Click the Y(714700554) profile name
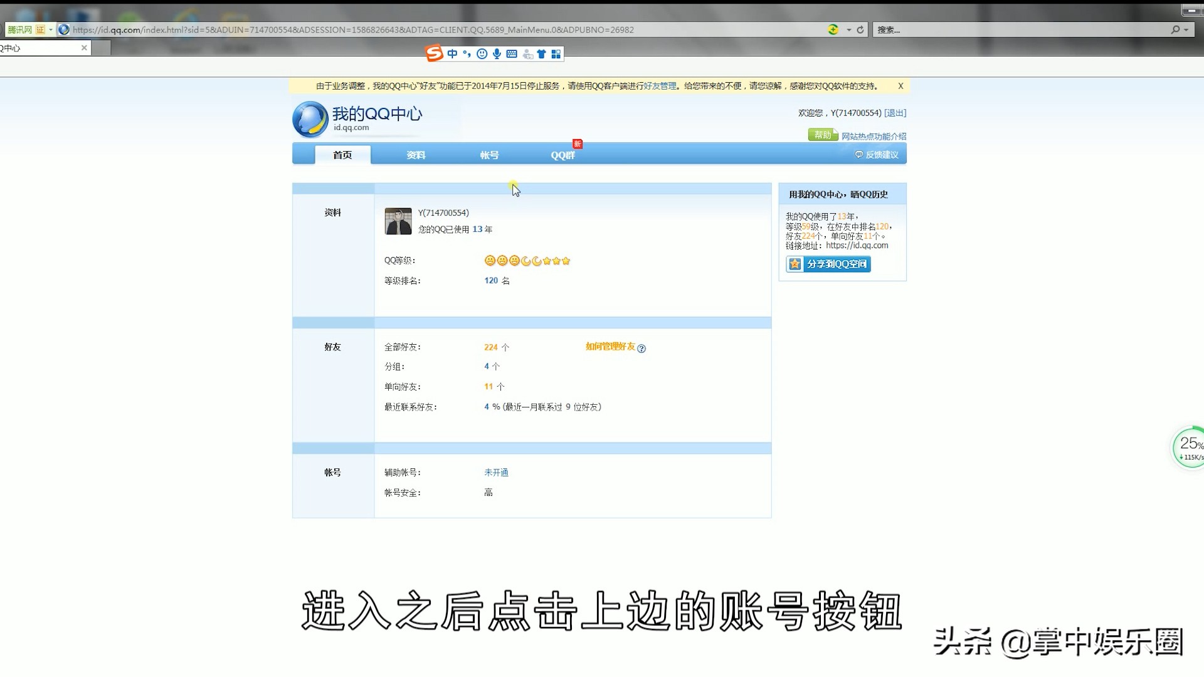Viewport: 1204px width, 677px height. 443,213
